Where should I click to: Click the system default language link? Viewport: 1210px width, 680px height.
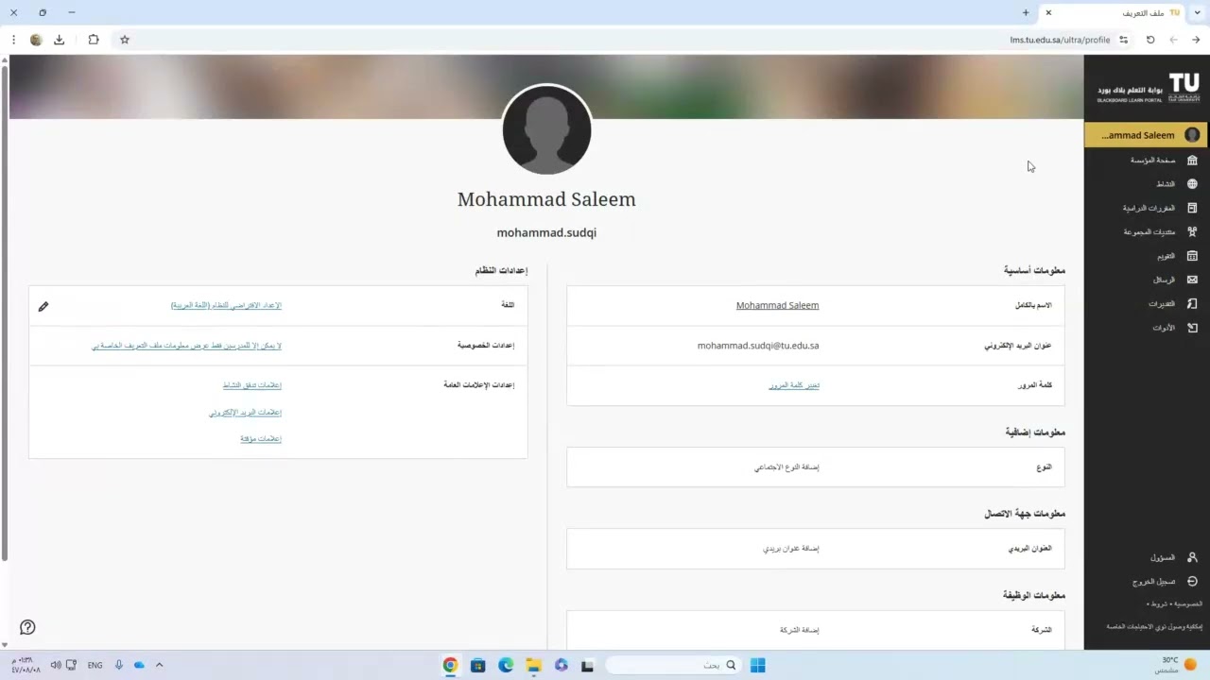[226, 306]
